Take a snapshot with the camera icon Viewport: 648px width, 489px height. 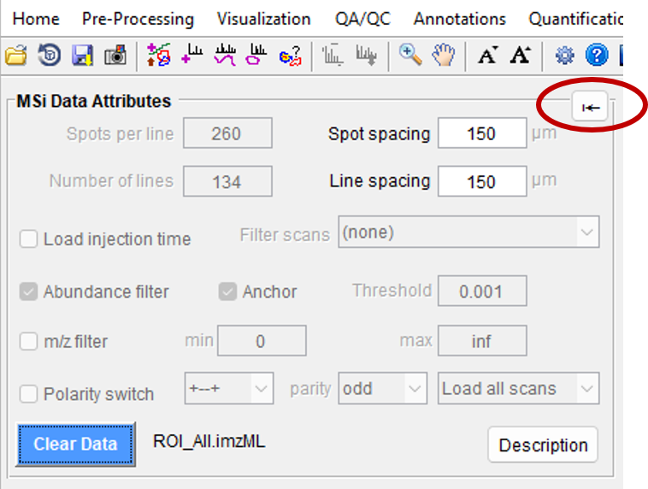point(115,55)
